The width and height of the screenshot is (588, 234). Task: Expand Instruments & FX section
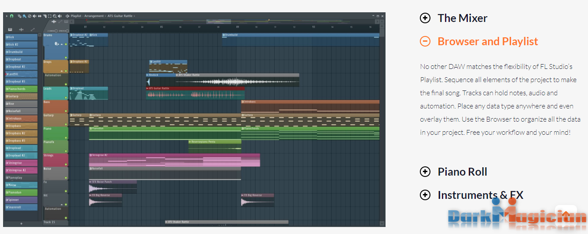(x=471, y=195)
